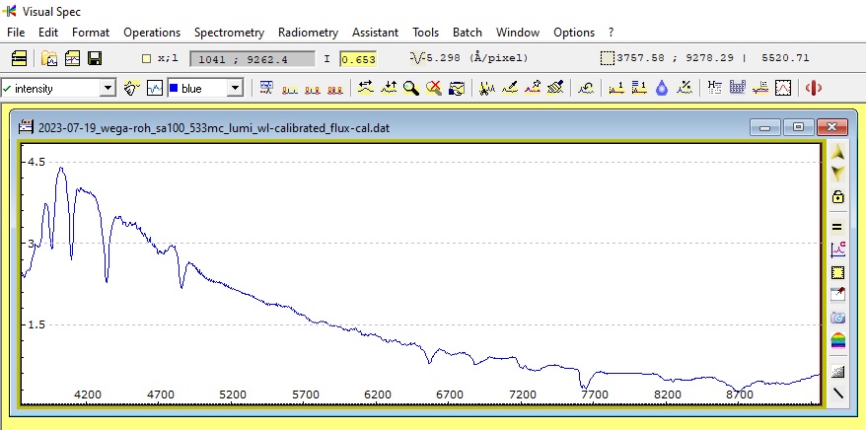Open a profile file with folder icon
866x430 pixels.
coord(49,58)
